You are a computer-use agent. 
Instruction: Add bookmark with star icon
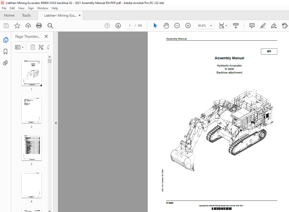click(x=17, y=26)
